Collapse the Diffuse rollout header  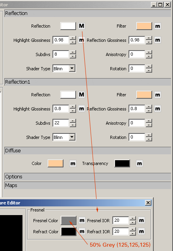(x=87, y=150)
